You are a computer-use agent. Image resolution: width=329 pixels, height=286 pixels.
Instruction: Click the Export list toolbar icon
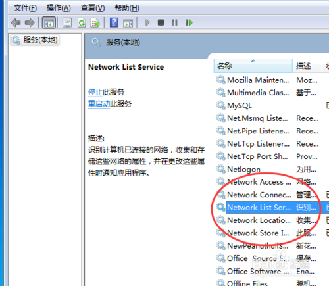click(95, 22)
